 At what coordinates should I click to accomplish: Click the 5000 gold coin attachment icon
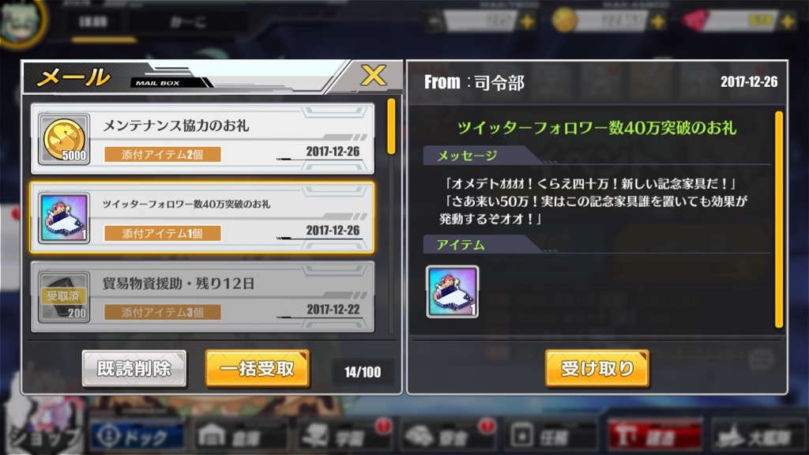coord(64,139)
